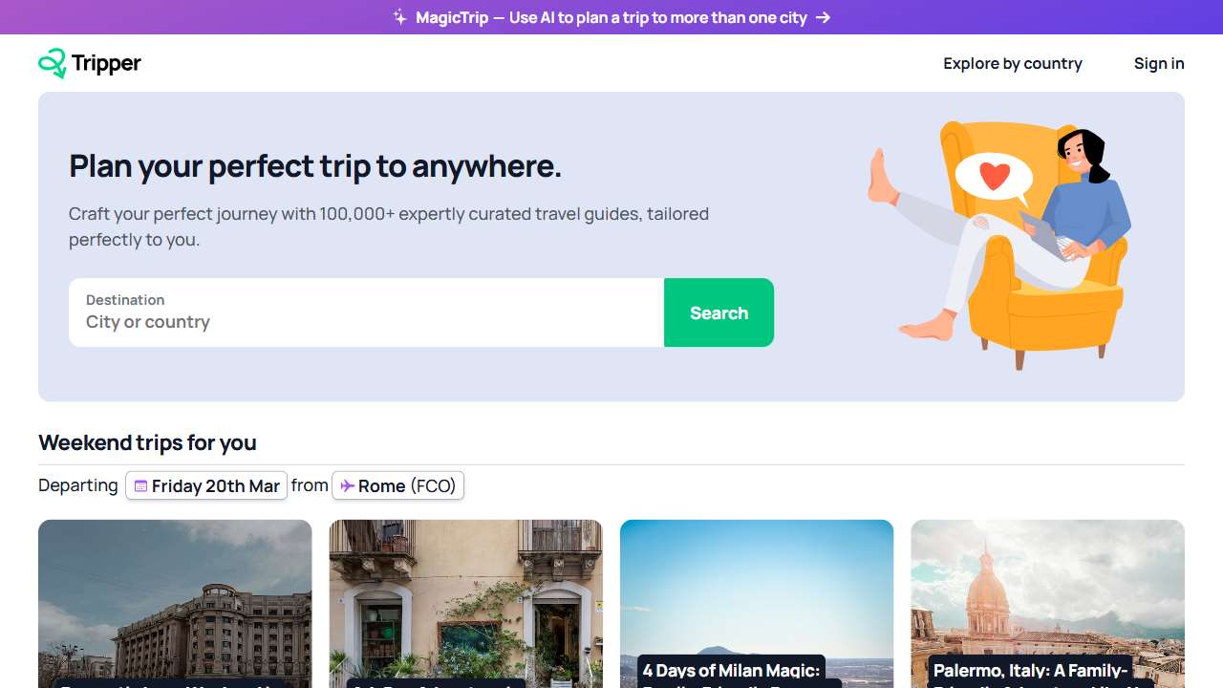This screenshot has height=688, width=1223.
Task: Click the Weekend trips for you heading
Action: tap(147, 442)
